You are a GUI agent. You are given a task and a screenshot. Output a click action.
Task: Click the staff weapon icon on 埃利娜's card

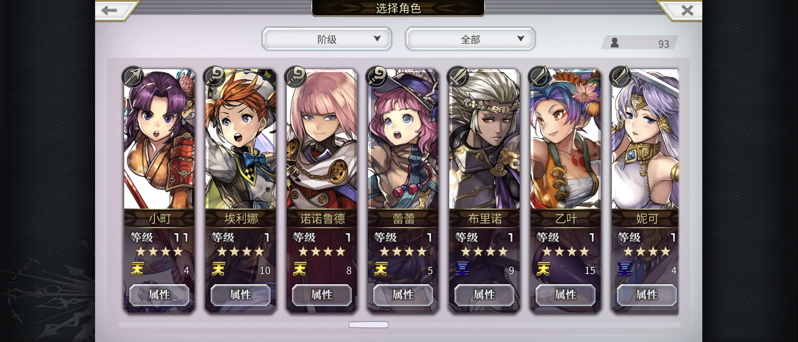[214, 76]
